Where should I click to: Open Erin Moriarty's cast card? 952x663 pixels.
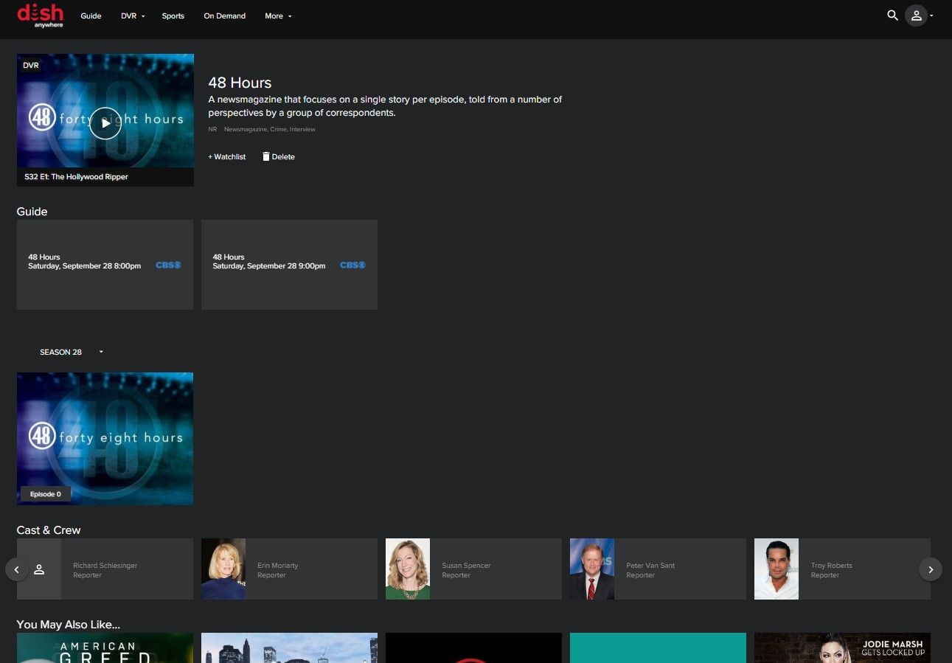tap(289, 569)
